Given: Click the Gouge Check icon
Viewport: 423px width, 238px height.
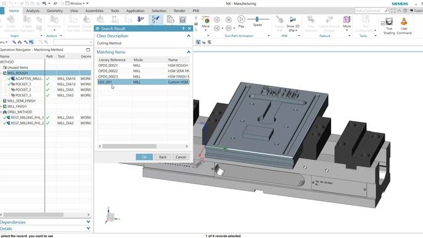Looking at the screenshot, I should (x=87, y=19).
